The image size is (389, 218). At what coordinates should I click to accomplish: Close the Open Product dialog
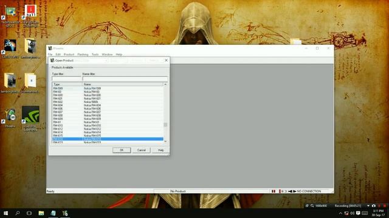tap(166, 60)
